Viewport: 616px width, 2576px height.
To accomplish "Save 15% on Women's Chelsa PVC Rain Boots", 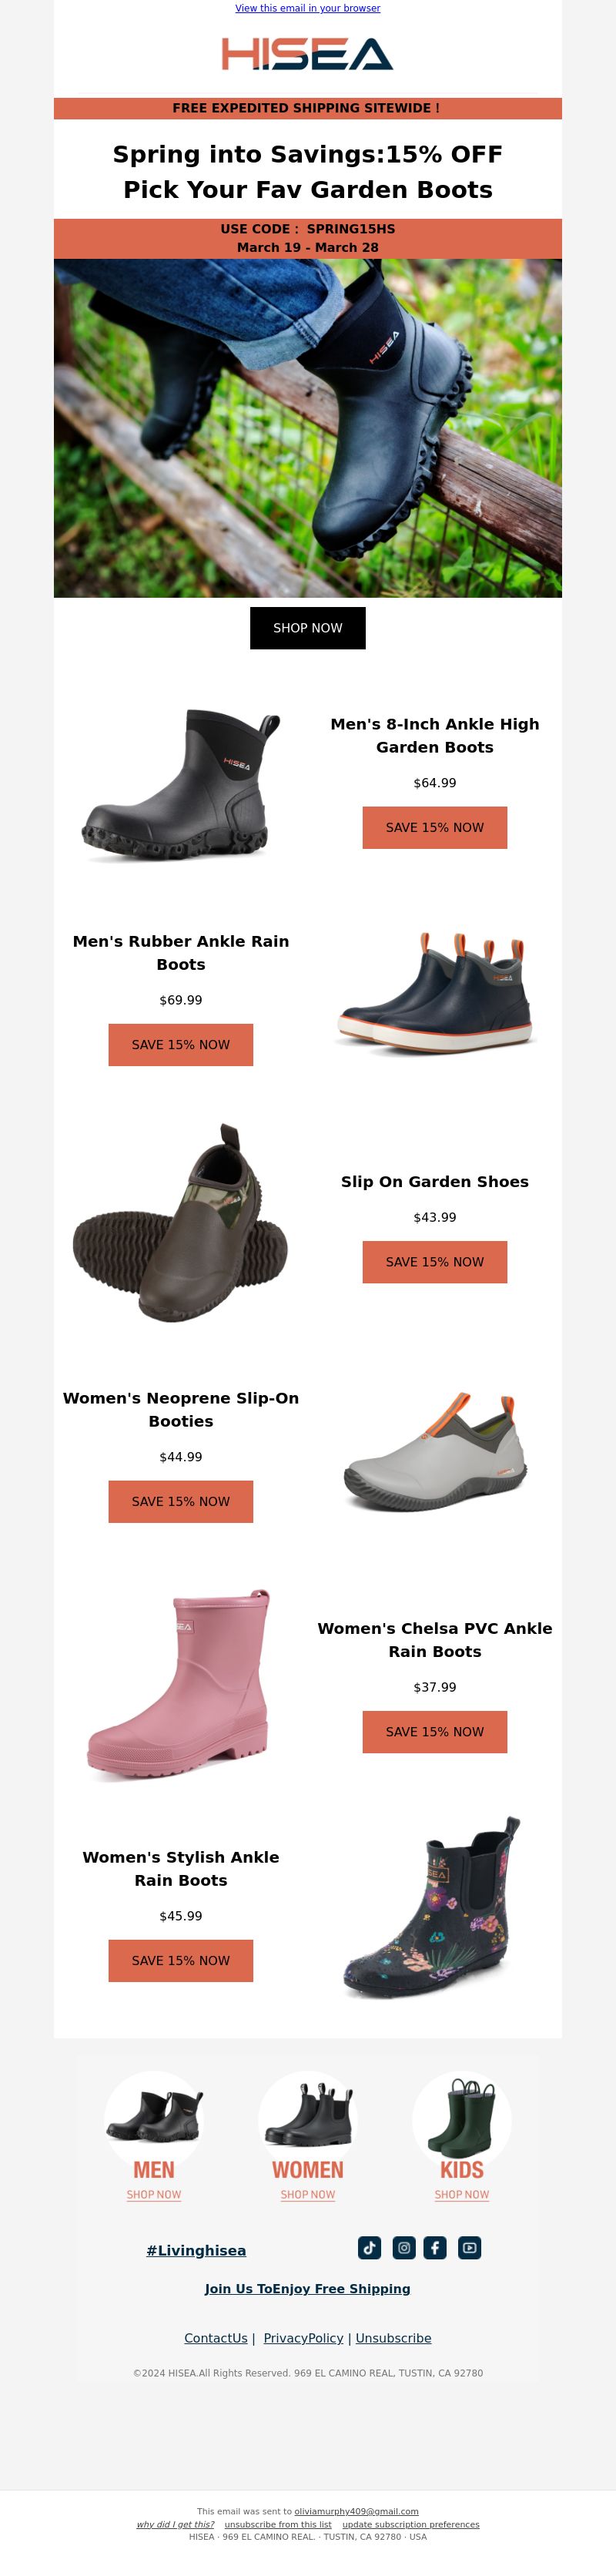I will (x=435, y=1731).
